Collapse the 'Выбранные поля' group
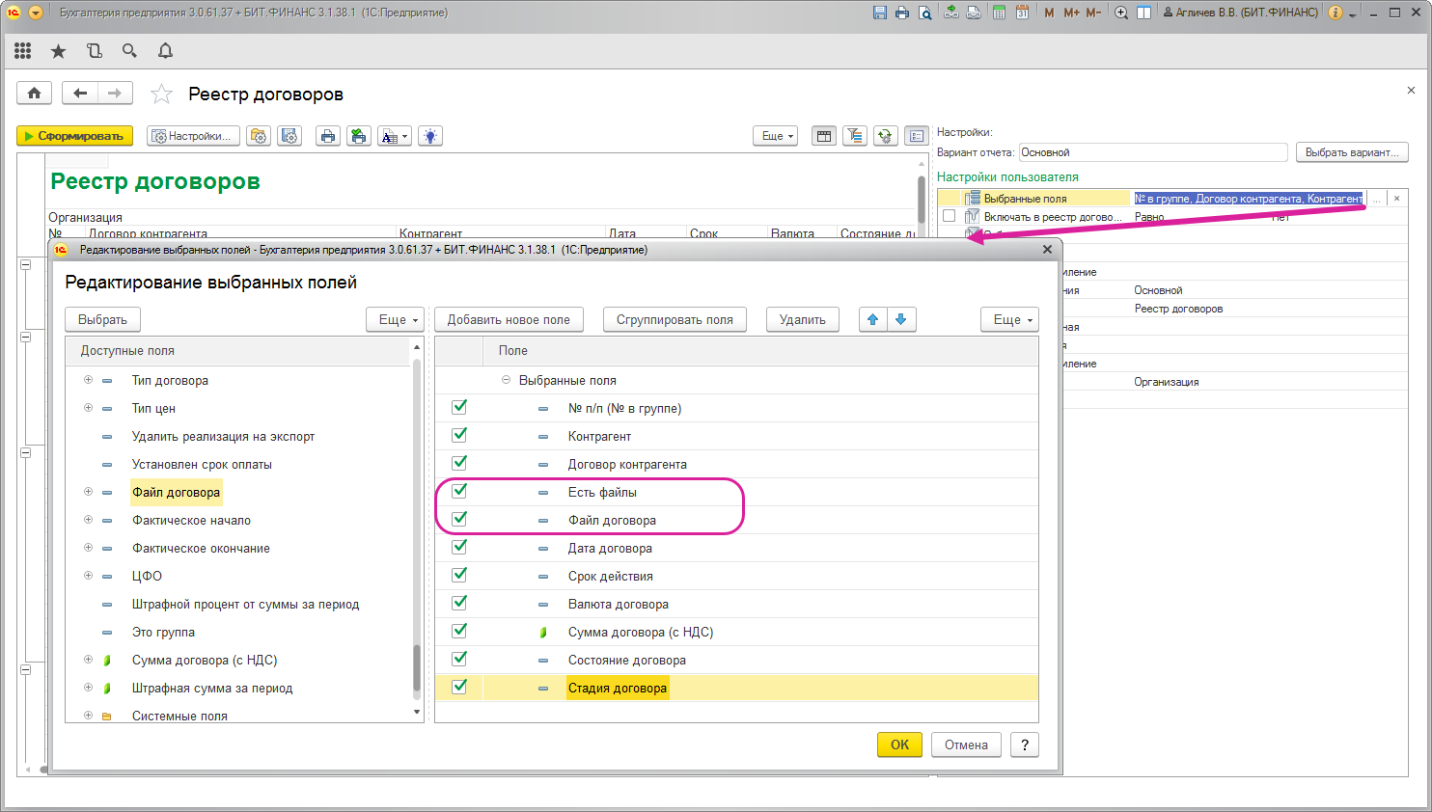Image resolution: width=1432 pixels, height=812 pixels. coord(506,380)
